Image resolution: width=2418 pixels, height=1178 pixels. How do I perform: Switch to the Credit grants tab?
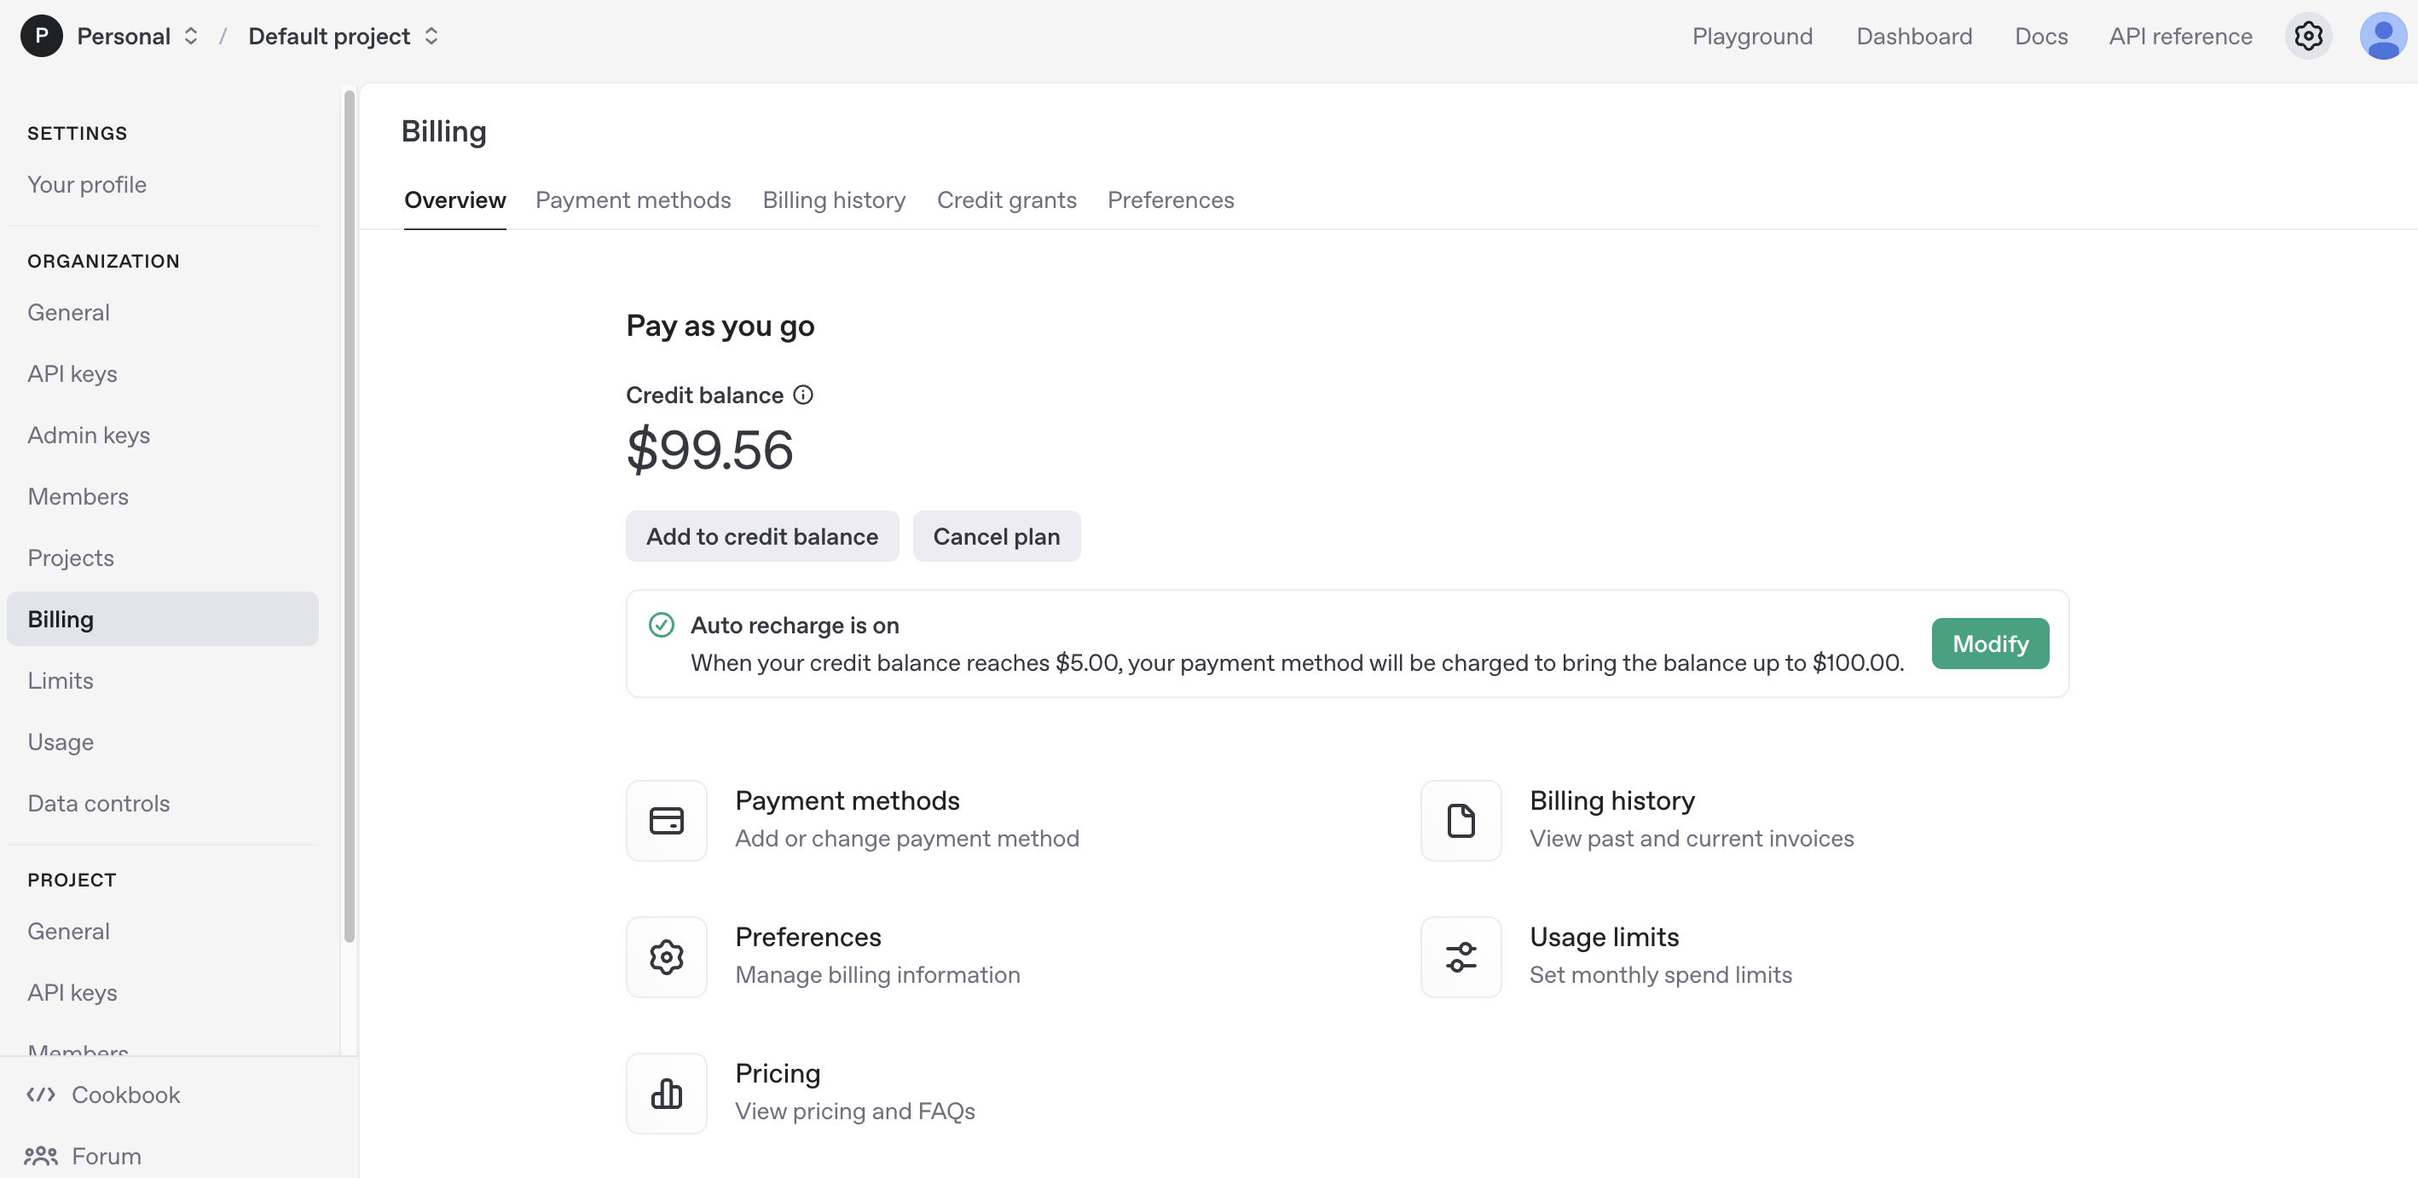tap(1006, 200)
